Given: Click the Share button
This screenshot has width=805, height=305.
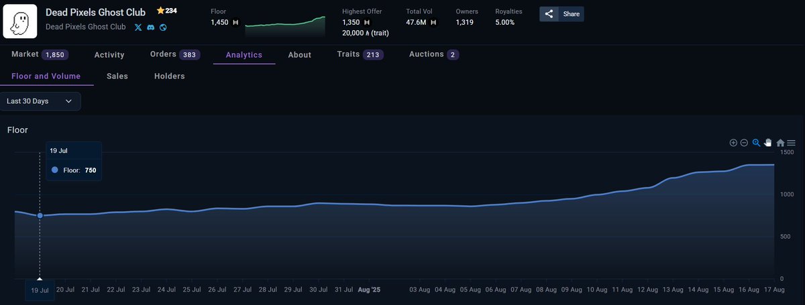Looking at the screenshot, I should pyautogui.click(x=561, y=14).
